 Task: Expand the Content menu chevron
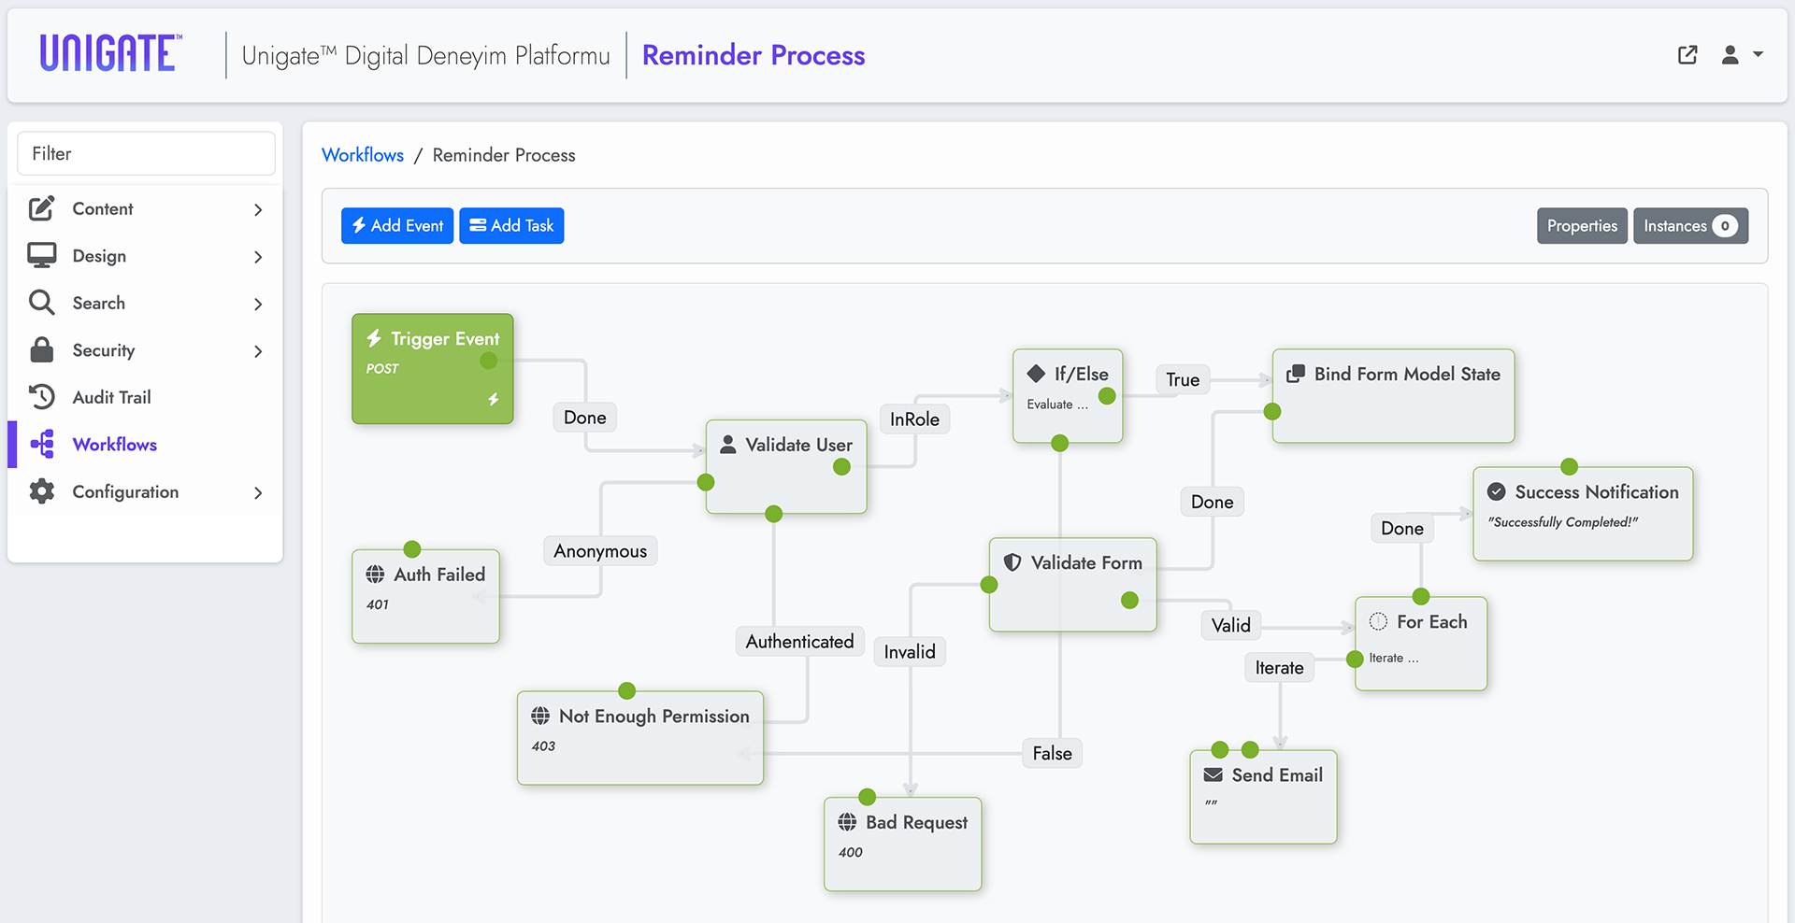(x=258, y=209)
